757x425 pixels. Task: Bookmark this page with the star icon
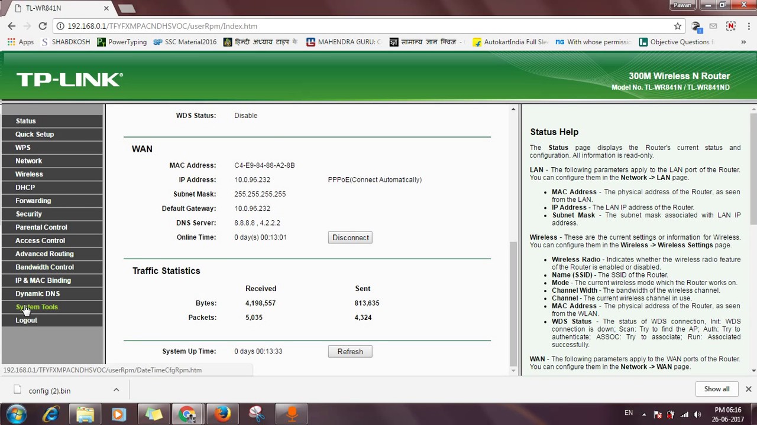[x=678, y=26]
